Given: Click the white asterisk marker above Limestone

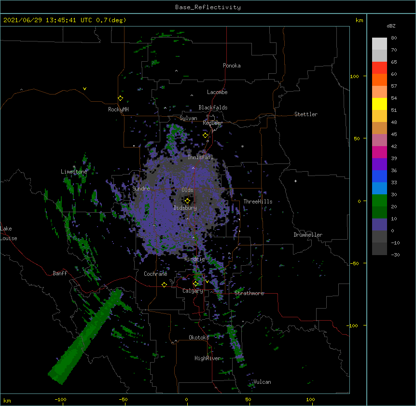Looking at the screenshot, I should (74, 167).
